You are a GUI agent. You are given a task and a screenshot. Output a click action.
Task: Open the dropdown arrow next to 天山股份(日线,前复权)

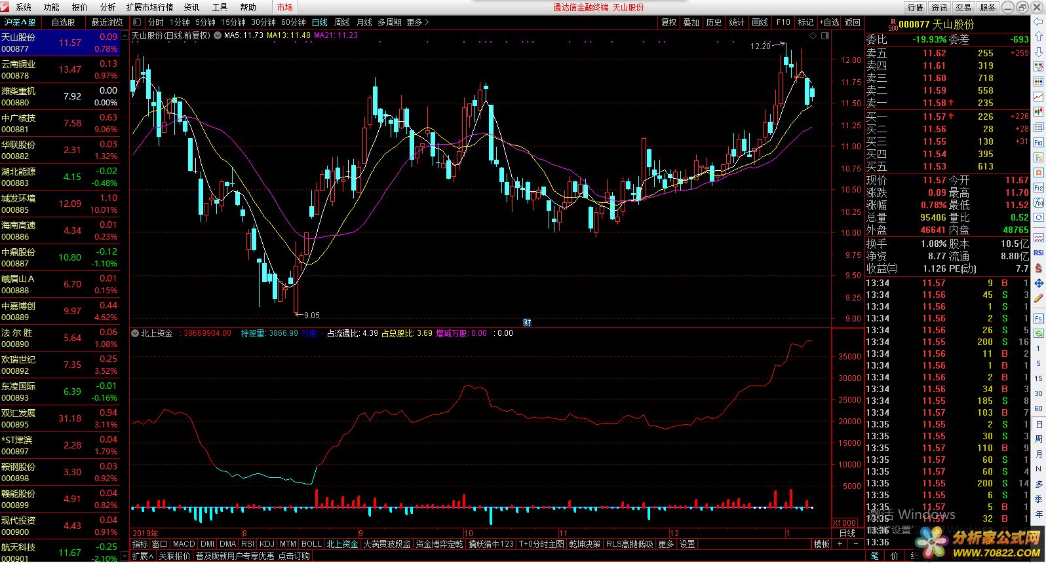click(217, 35)
